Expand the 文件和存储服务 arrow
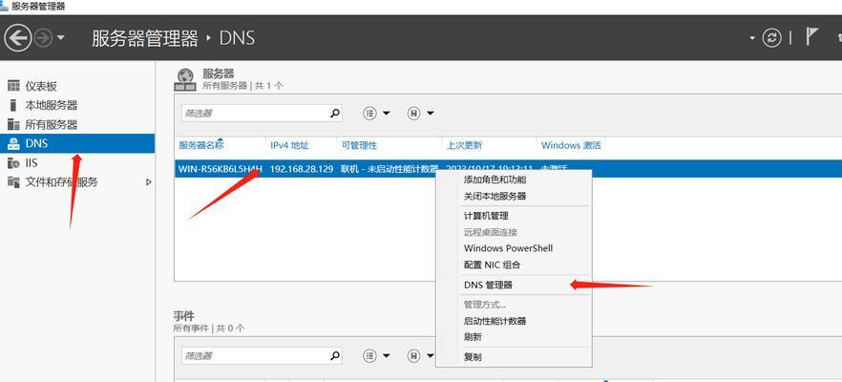This screenshot has height=382, width=842. pyautogui.click(x=149, y=182)
